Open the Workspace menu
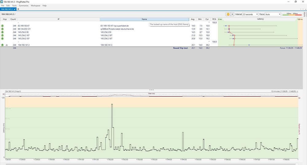This screenshot has height=165, width=307. point(35,6)
